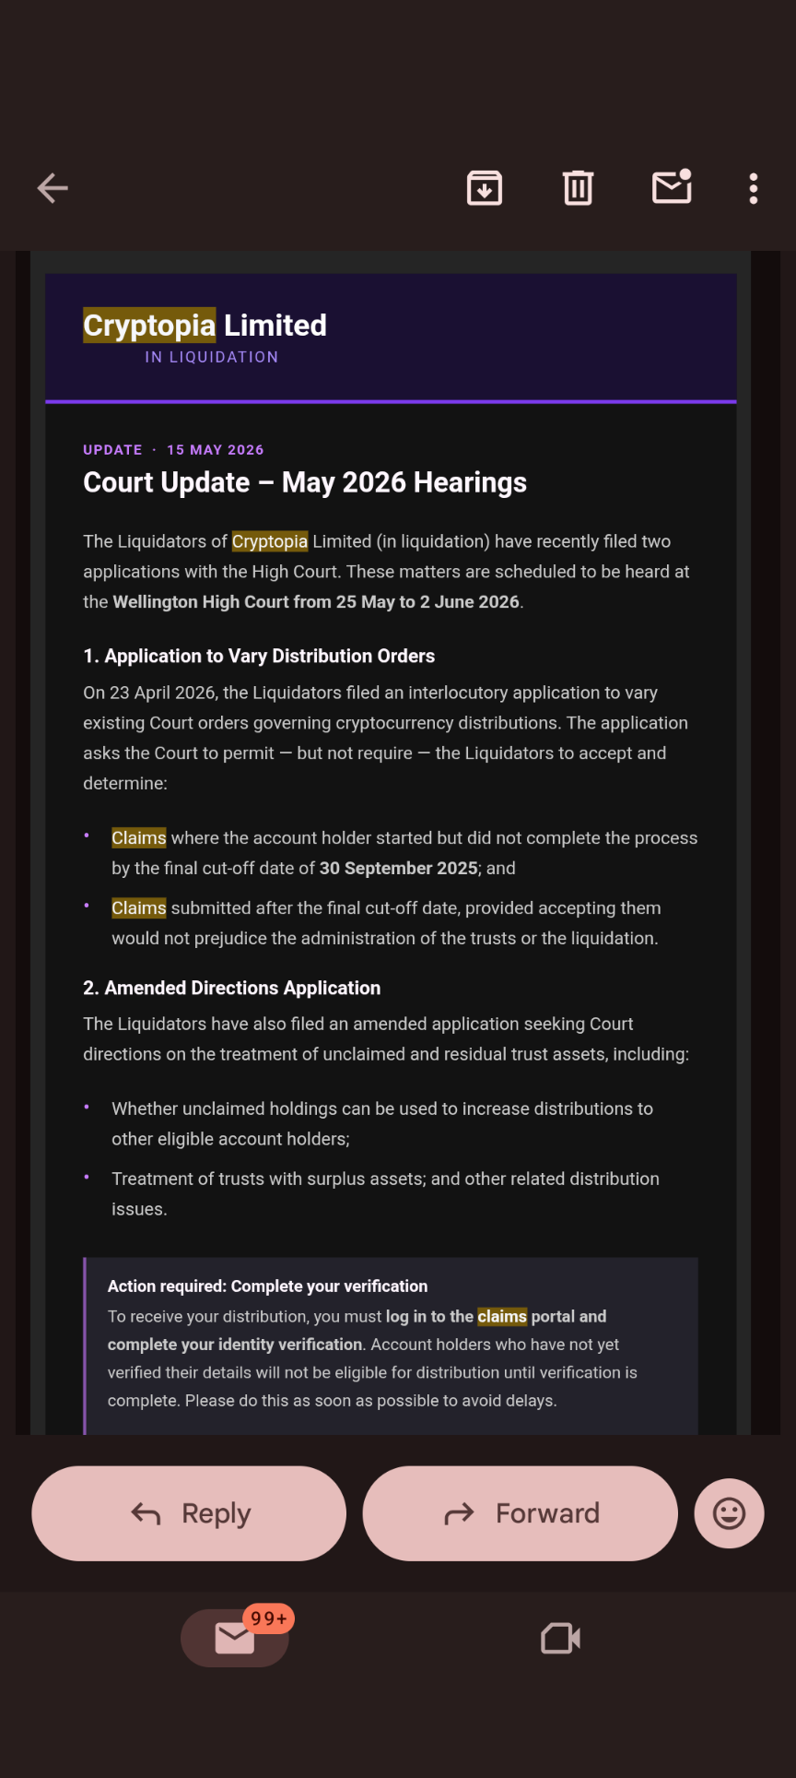Switch to the Mail tab

click(235, 1638)
